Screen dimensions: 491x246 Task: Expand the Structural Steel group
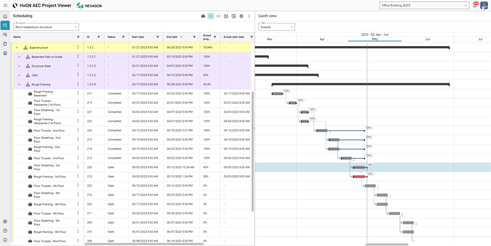click(19, 66)
